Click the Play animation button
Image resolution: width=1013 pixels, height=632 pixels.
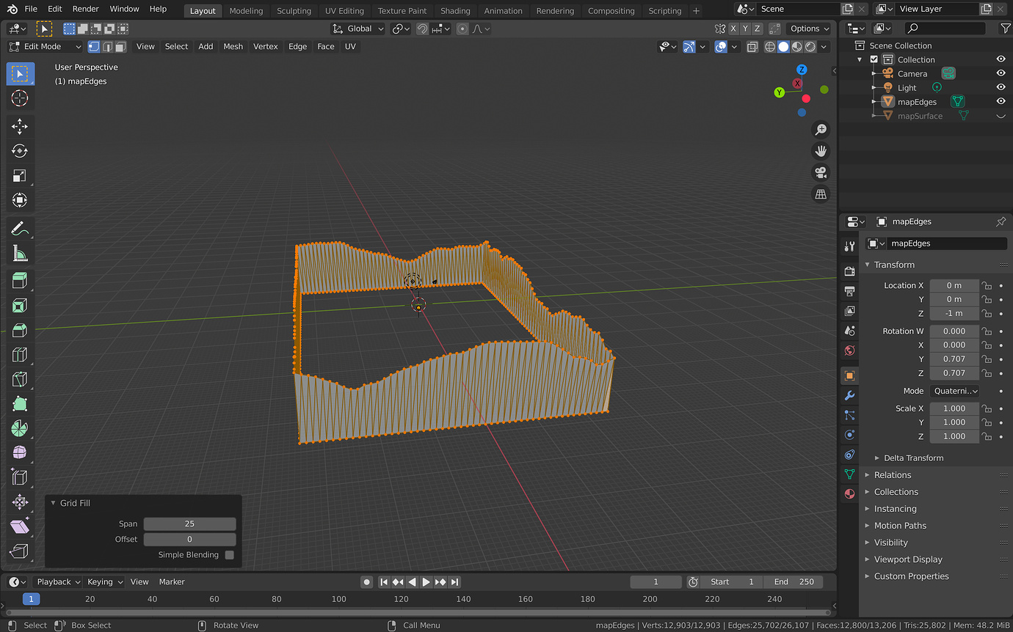click(426, 581)
